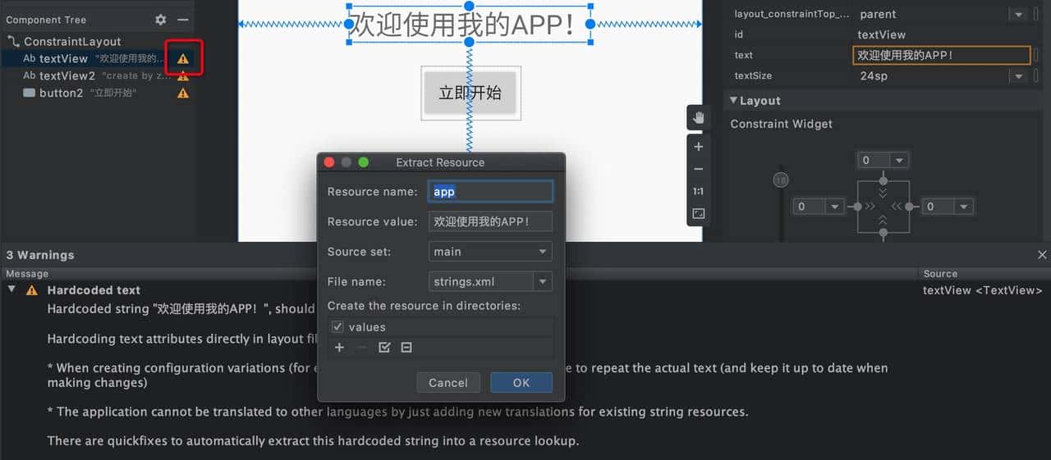The height and width of the screenshot is (460, 1051).
Task: Click vertical bias slider handle
Action: (x=781, y=180)
